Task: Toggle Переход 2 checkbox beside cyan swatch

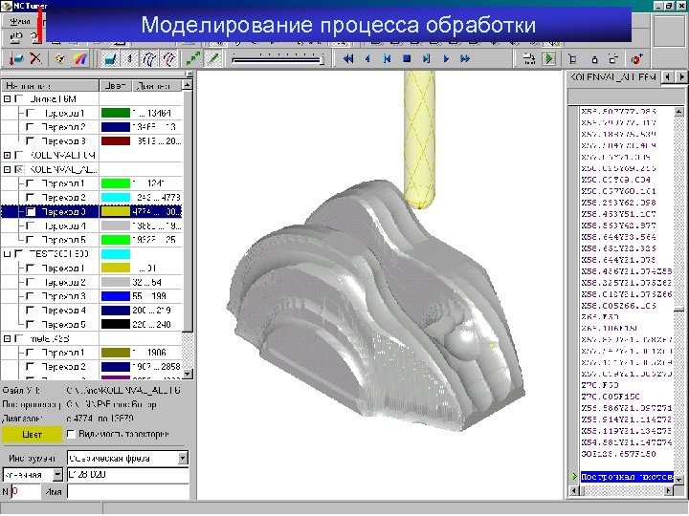Action: [31, 198]
